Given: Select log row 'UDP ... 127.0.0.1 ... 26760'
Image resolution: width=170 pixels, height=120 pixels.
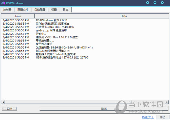Looking at the screenshot, I should click(85, 58).
